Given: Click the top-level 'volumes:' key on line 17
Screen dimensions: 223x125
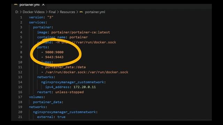Looking at the screenshot, I should pyautogui.click(x=37, y=97).
